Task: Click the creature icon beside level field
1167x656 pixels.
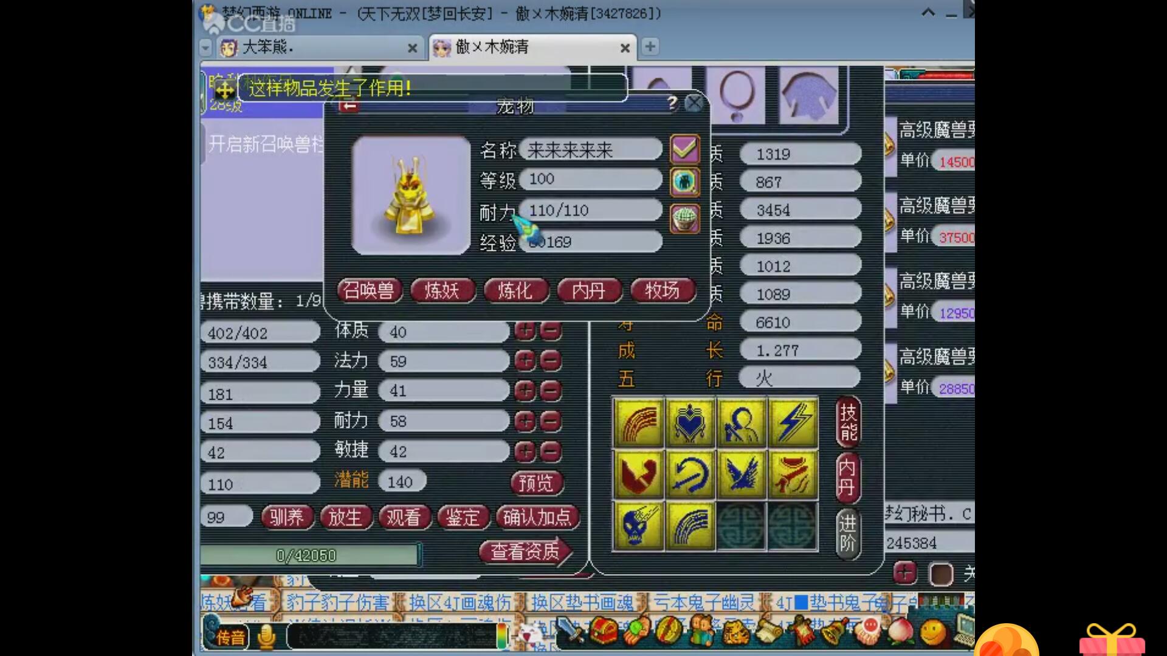Action: point(685,182)
